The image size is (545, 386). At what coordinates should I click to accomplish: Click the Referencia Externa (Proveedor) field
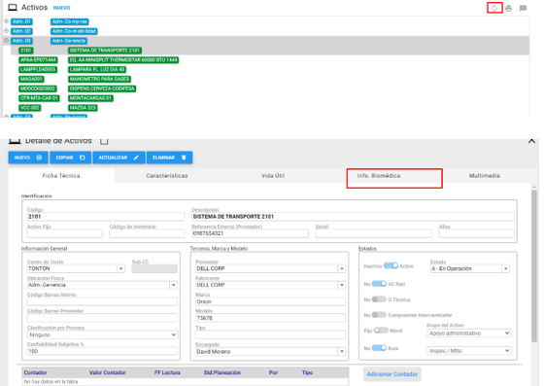[250, 233]
